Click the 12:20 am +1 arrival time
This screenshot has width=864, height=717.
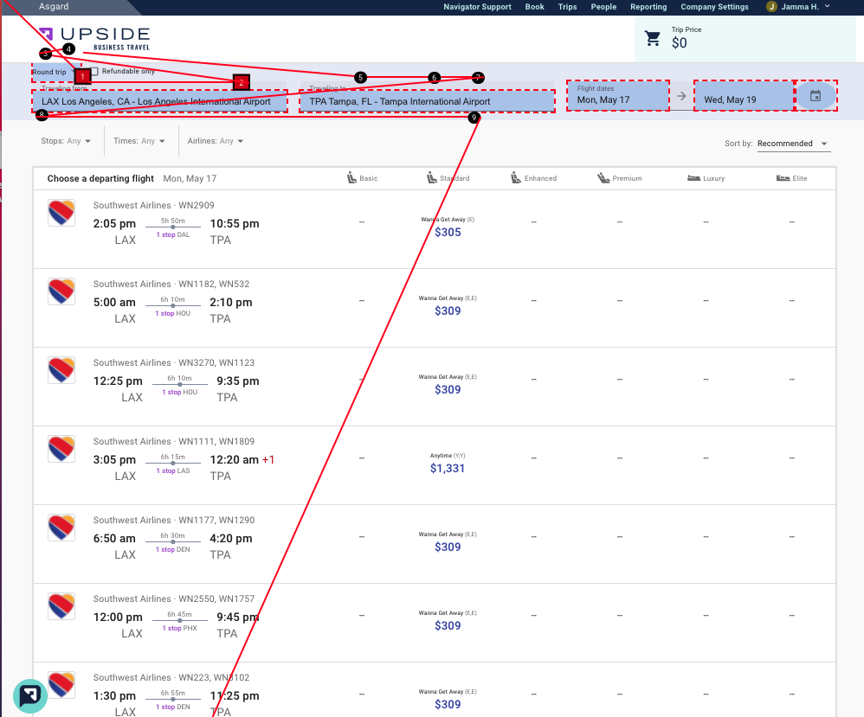[242, 460]
